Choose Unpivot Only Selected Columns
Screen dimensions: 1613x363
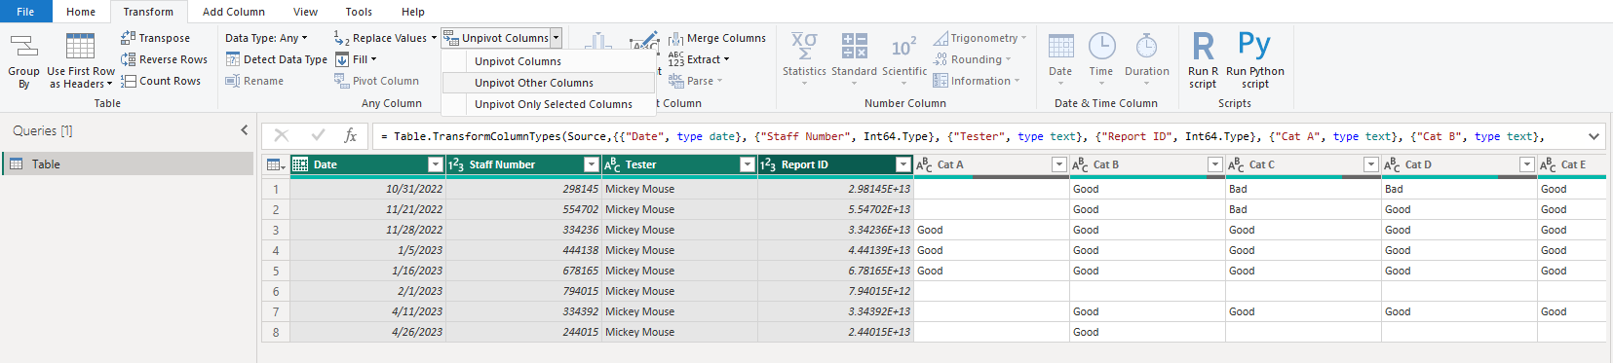[548, 104]
